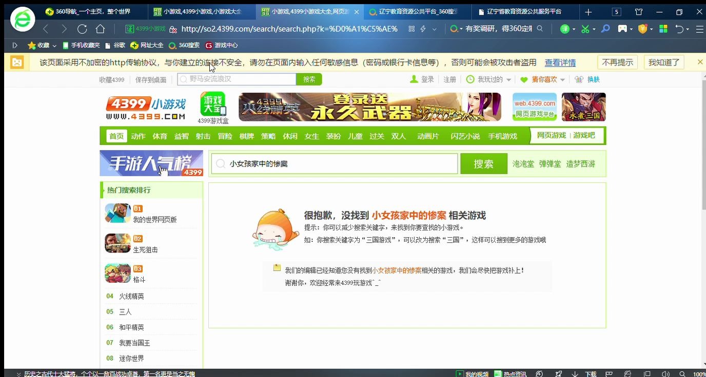The image size is (706, 377).
Task: Click the 火线精英 banner ad
Action: [x=369, y=107]
